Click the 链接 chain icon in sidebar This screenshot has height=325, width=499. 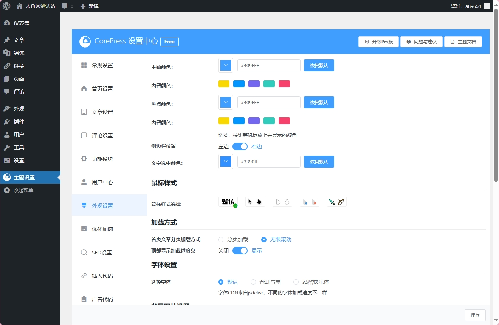7,66
